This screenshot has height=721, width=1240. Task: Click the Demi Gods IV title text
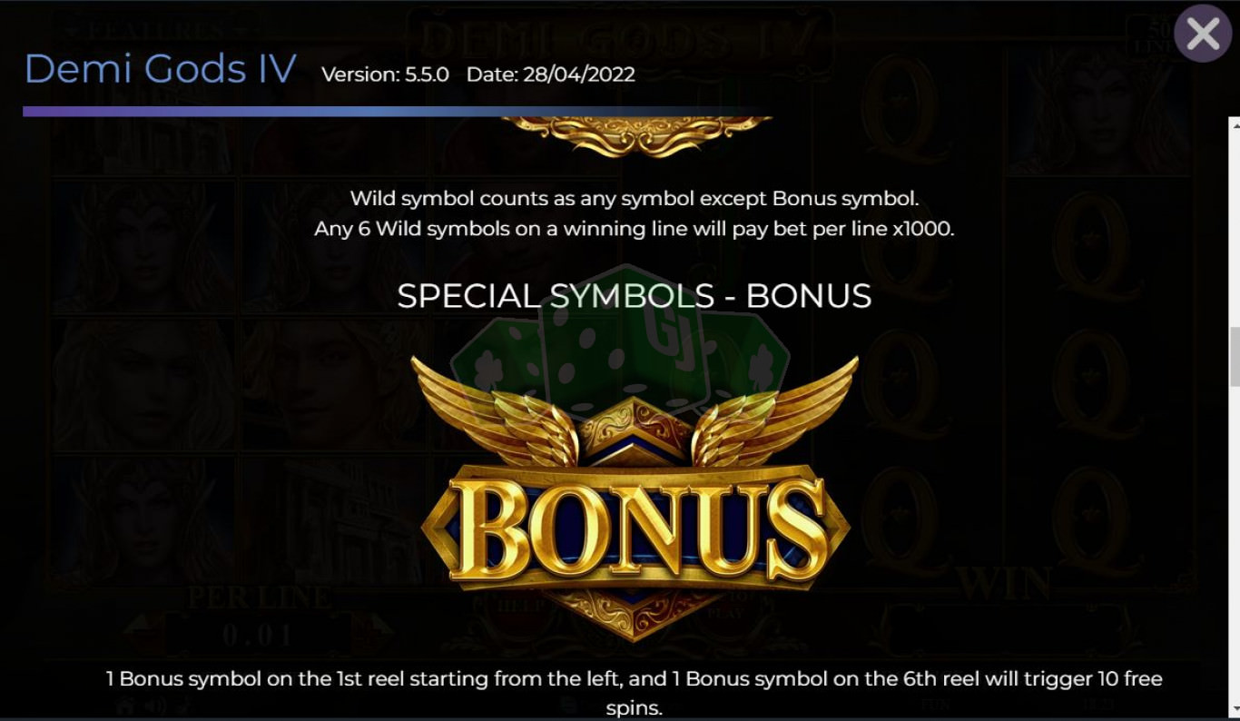click(x=160, y=69)
